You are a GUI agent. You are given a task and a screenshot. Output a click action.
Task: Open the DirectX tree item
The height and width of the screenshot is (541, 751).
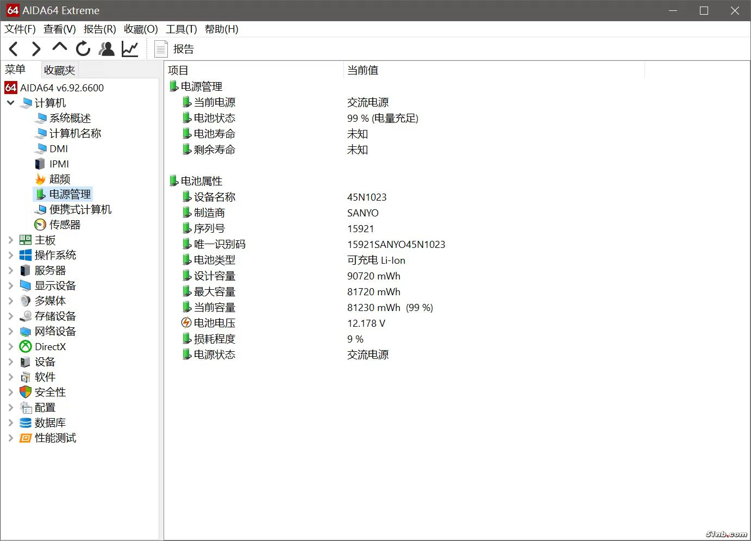pos(50,346)
